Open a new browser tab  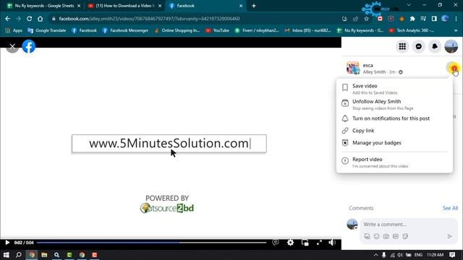tap(254, 6)
